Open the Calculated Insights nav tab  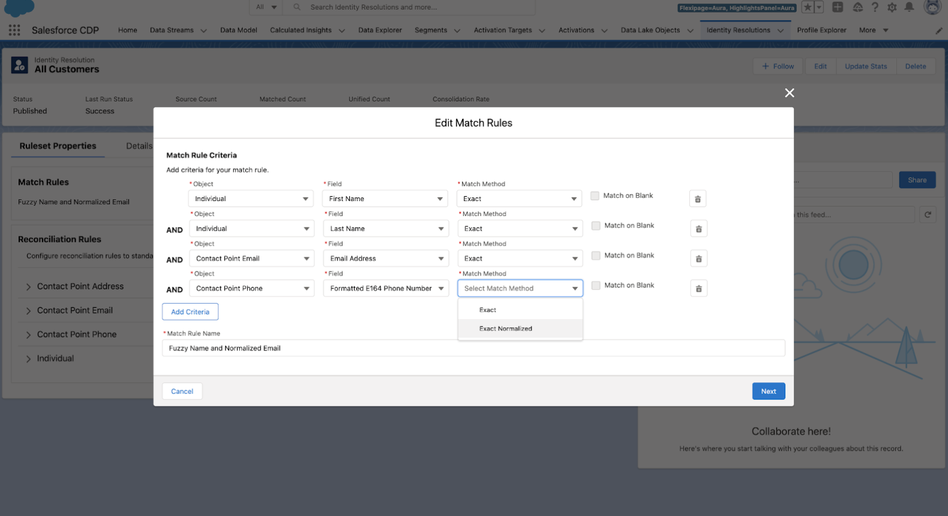[x=301, y=30]
